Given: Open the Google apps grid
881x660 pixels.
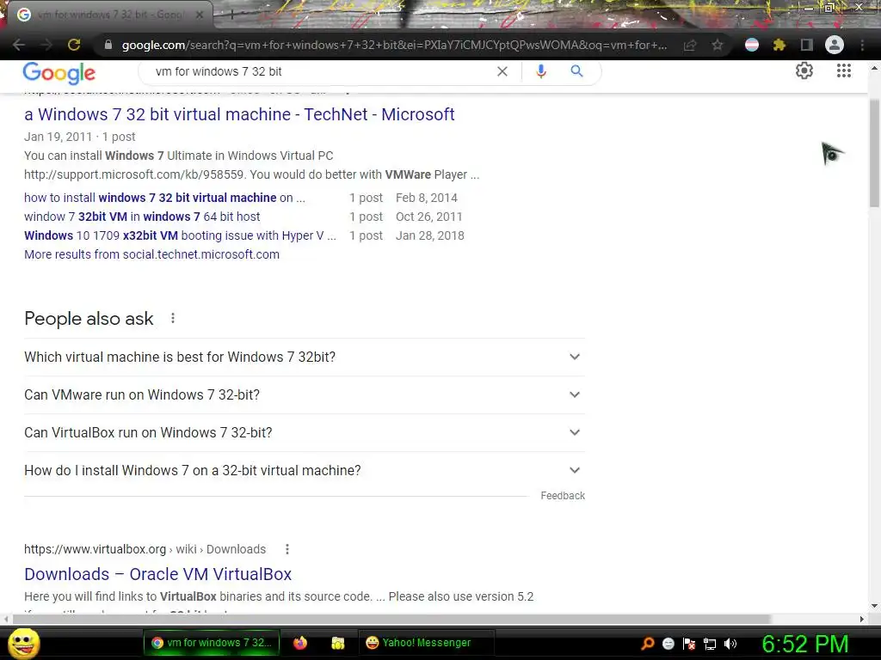Looking at the screenshot, I should tap(844, 70).
